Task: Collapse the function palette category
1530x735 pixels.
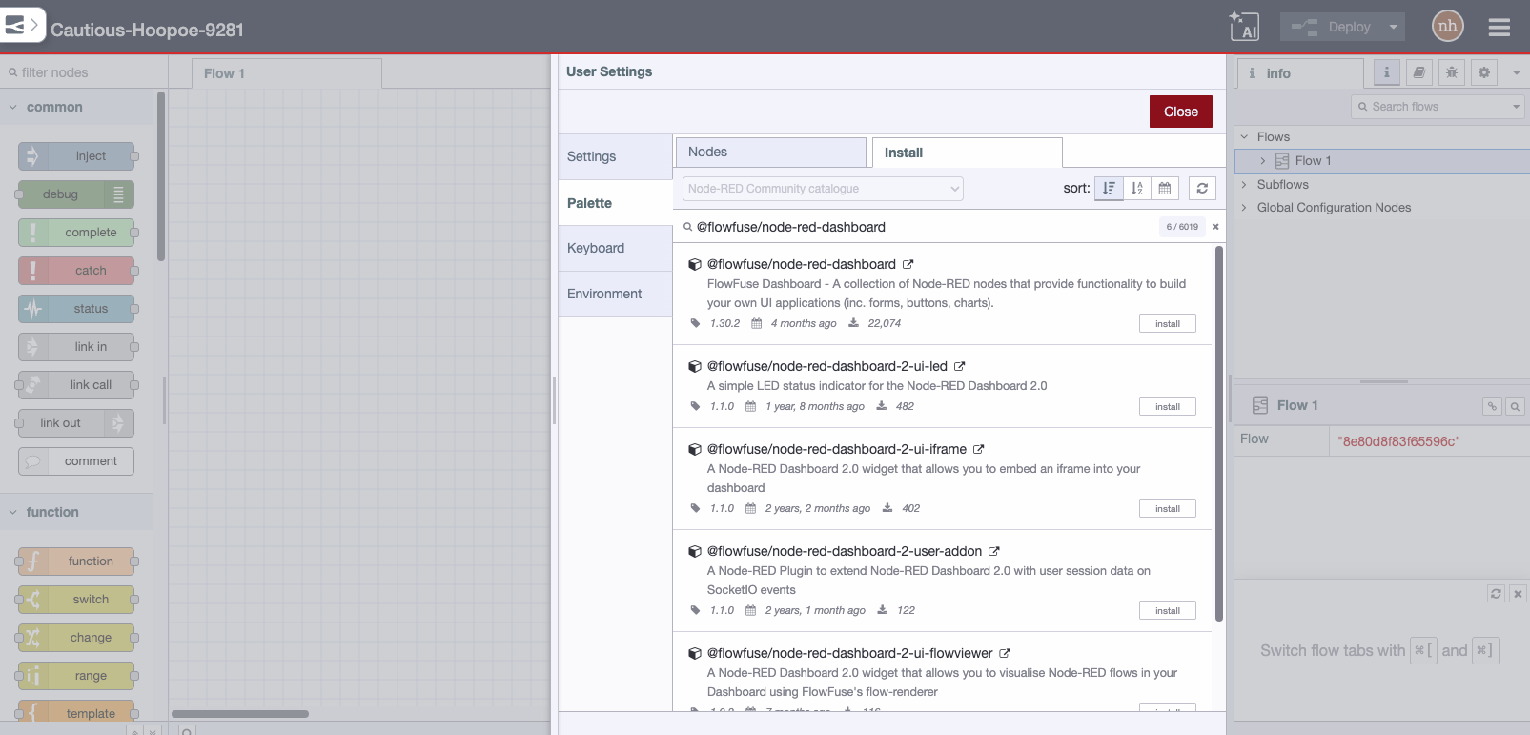Action: [76, 512]
